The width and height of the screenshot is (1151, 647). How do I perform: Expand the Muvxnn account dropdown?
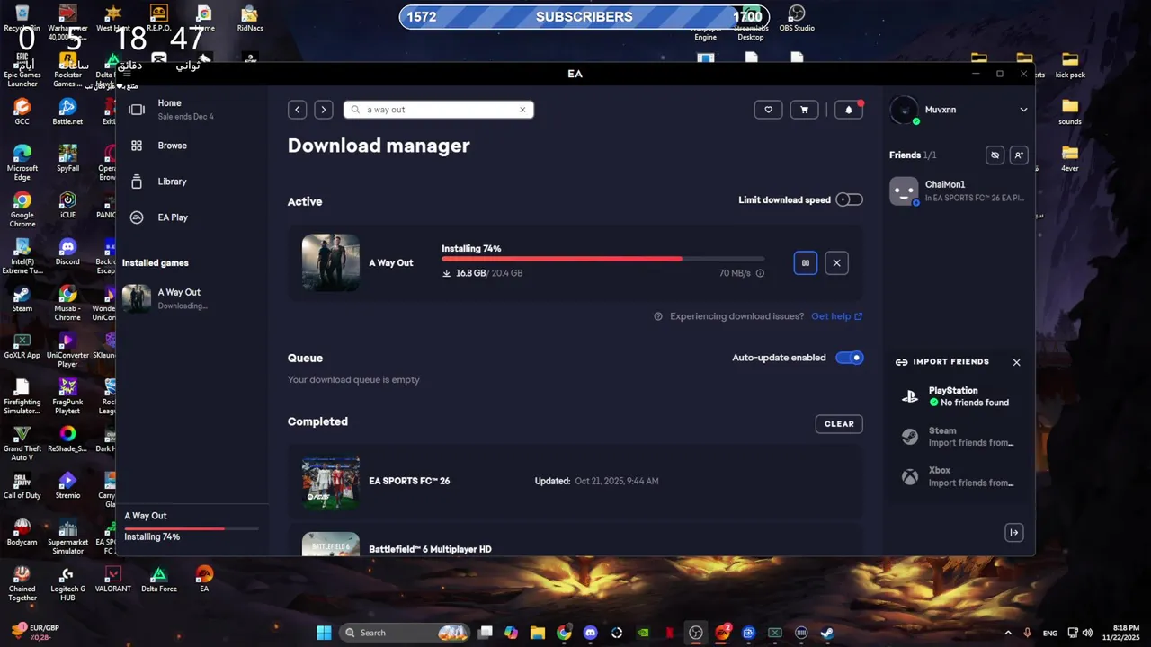click(x=1023, y=110)
